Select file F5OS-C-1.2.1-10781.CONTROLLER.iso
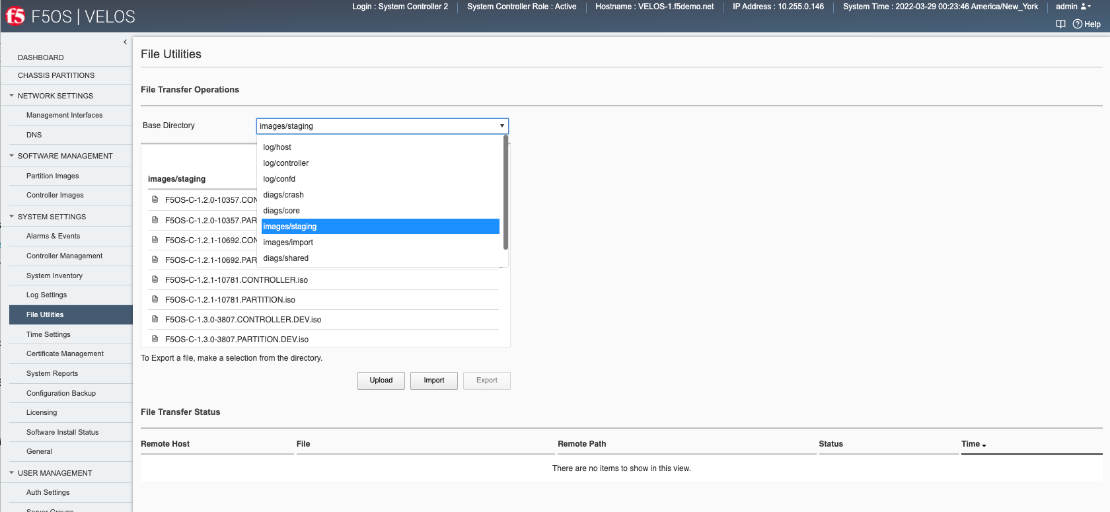1110x512 pixels. 237,280
